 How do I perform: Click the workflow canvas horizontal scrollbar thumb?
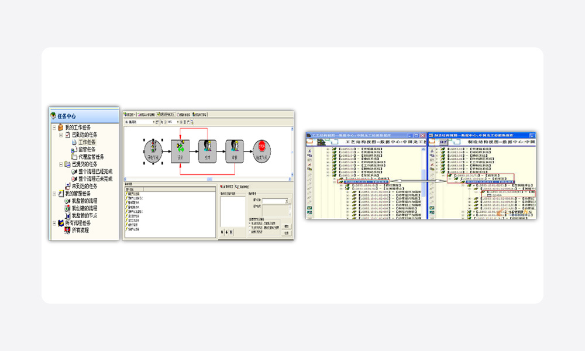coord(209,178)
